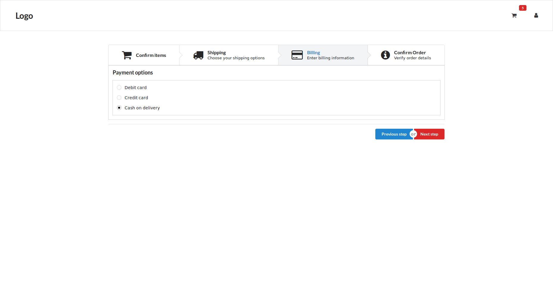Click the Debit card label text

(x=136, y=88)
